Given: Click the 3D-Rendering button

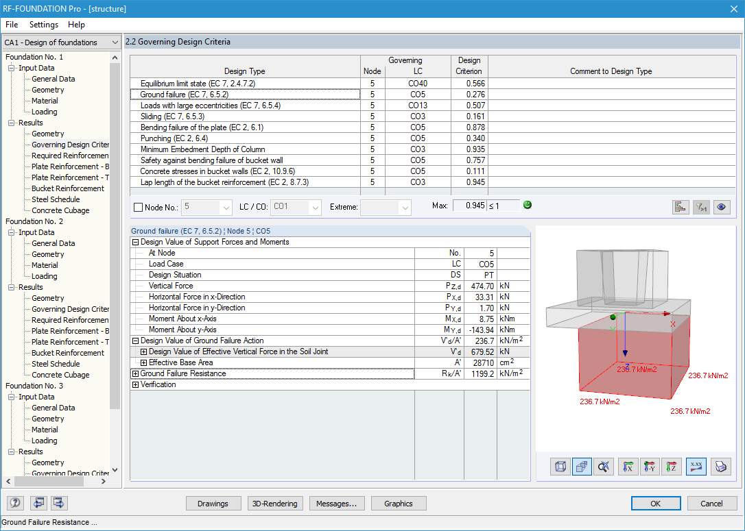Looking at the screenshot, I should 274,504.
